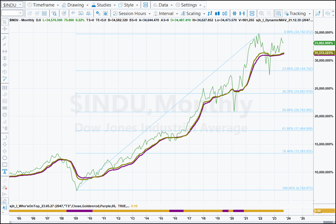Place an up arrow marker tool

4,151
